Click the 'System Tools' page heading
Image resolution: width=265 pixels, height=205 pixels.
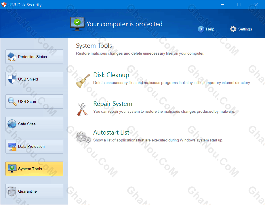[x=94, y=46]
